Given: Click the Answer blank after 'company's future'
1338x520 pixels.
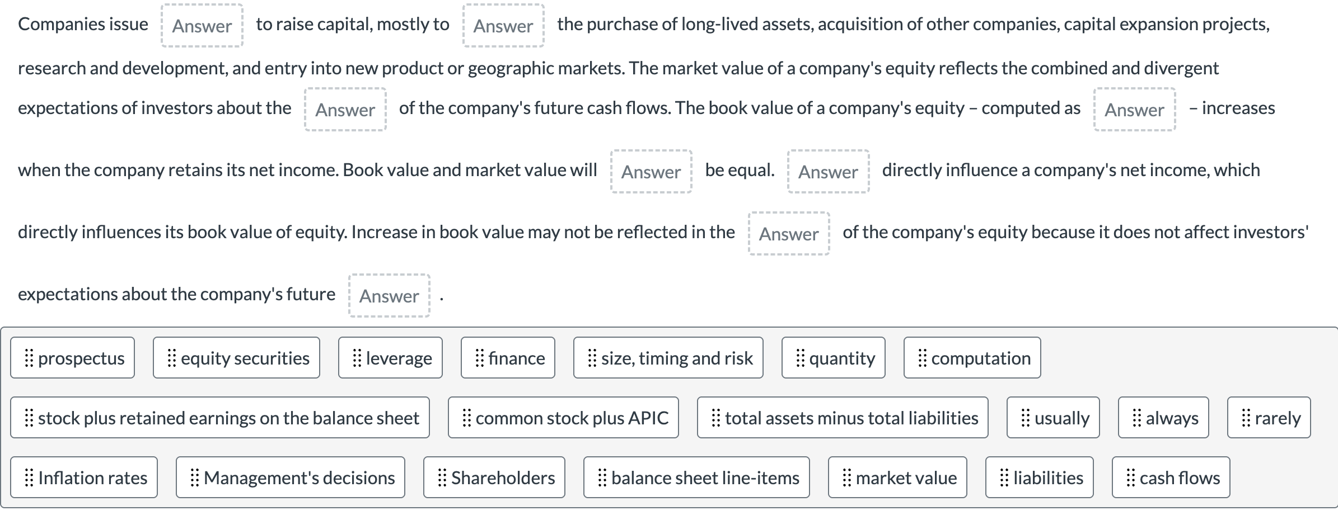Looking at the screenshot, I should [x=389, y=296].
